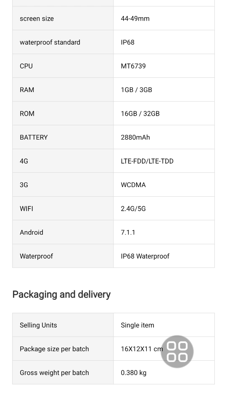Select the 44-49mm value cell

pyautogui.click(x=164, y=18)
